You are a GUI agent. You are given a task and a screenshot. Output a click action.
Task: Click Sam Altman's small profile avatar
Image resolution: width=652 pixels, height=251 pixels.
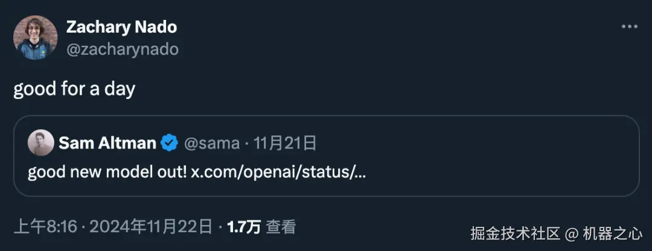pyautogui.click(x=41, y=142)
